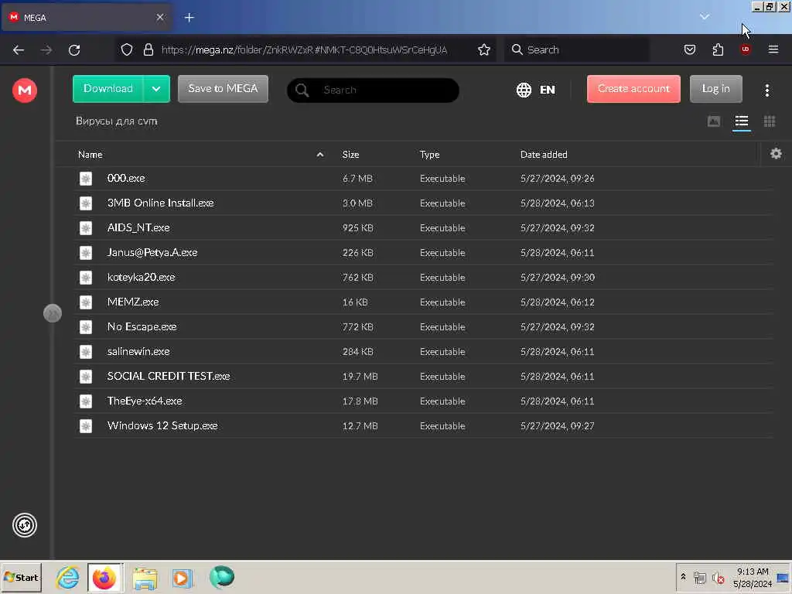Show hidden system tray icons
Viewport: 792px width, 594px height.
(683, 577)
